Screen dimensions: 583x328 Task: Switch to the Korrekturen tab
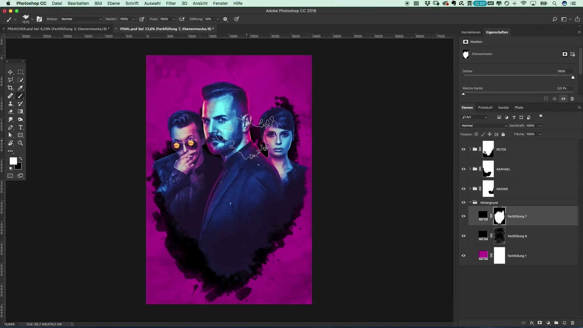point(471,32)
